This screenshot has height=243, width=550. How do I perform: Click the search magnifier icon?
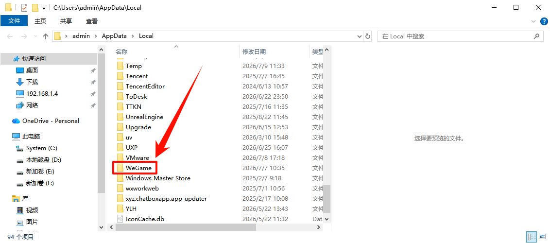click(x=536, y=36)
